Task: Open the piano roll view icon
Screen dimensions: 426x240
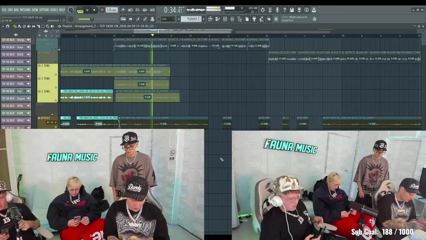Action: pyautogui.click(x=218, y=19)
